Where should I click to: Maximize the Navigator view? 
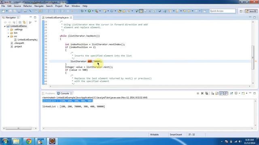coord(35,17)
